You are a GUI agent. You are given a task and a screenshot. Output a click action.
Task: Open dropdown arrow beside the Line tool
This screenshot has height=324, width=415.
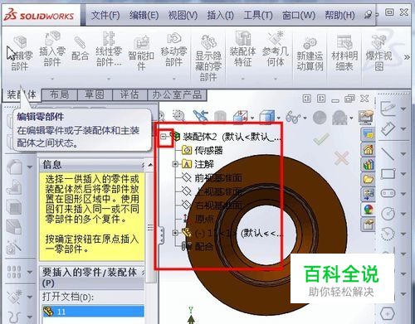coord(403,153)
